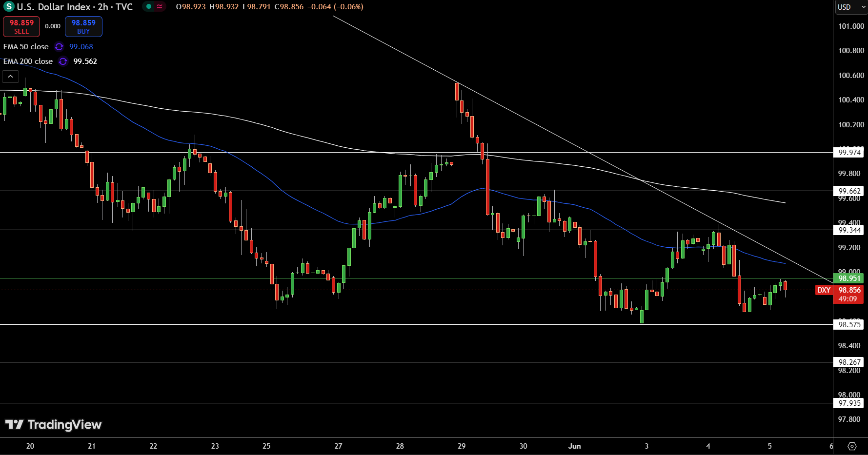Select the EMA 200 close indicator label
The width and height of the screenshot is (868, 455).
(x=28, y=61)
